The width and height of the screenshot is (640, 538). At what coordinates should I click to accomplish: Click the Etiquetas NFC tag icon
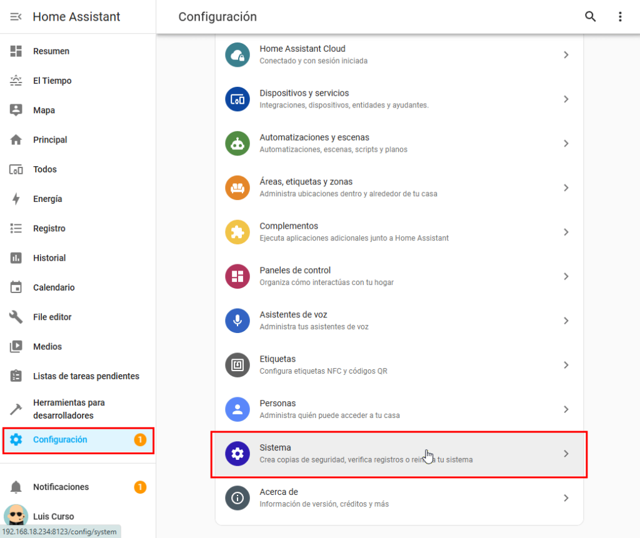(237, 365)
